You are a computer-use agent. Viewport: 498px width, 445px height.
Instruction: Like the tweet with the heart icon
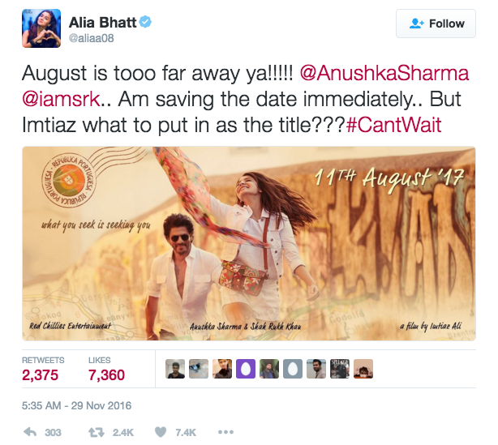(x=161, y=432)
